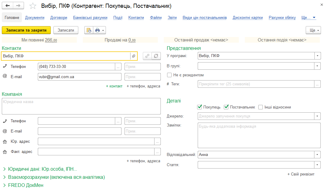
Task: Open ellipsis button of Юр. адрес field
Action: pyautogui.click(x=157, y=142)
